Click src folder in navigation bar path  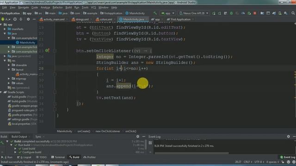pos(38,13)
